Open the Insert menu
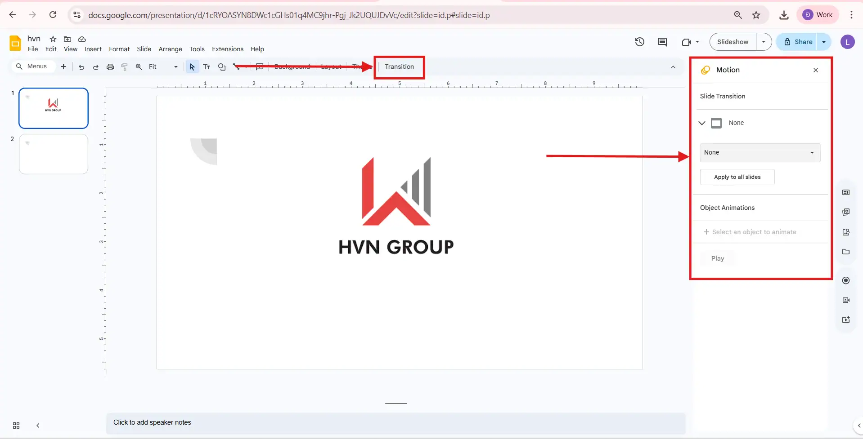This screenshot has width=863, height=439. click(x=93, y=49)
